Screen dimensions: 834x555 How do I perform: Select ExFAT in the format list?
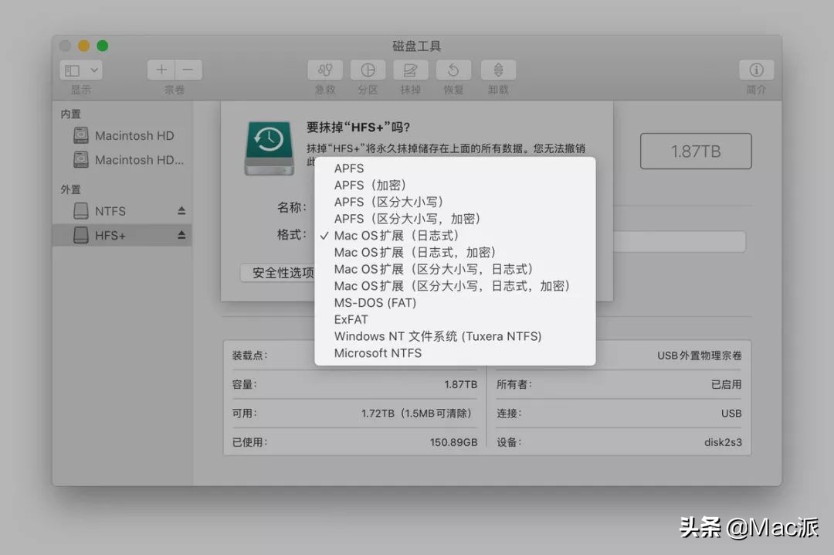point(351,319)
